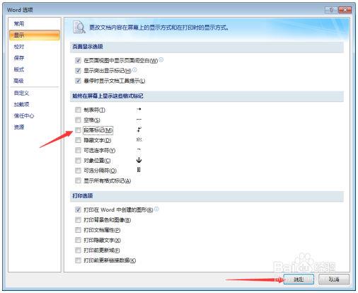358x293 pixels.
Task: Click the tab arrow symbol next to 制表符
Action: pyautogui.click(x=139, y=110)
